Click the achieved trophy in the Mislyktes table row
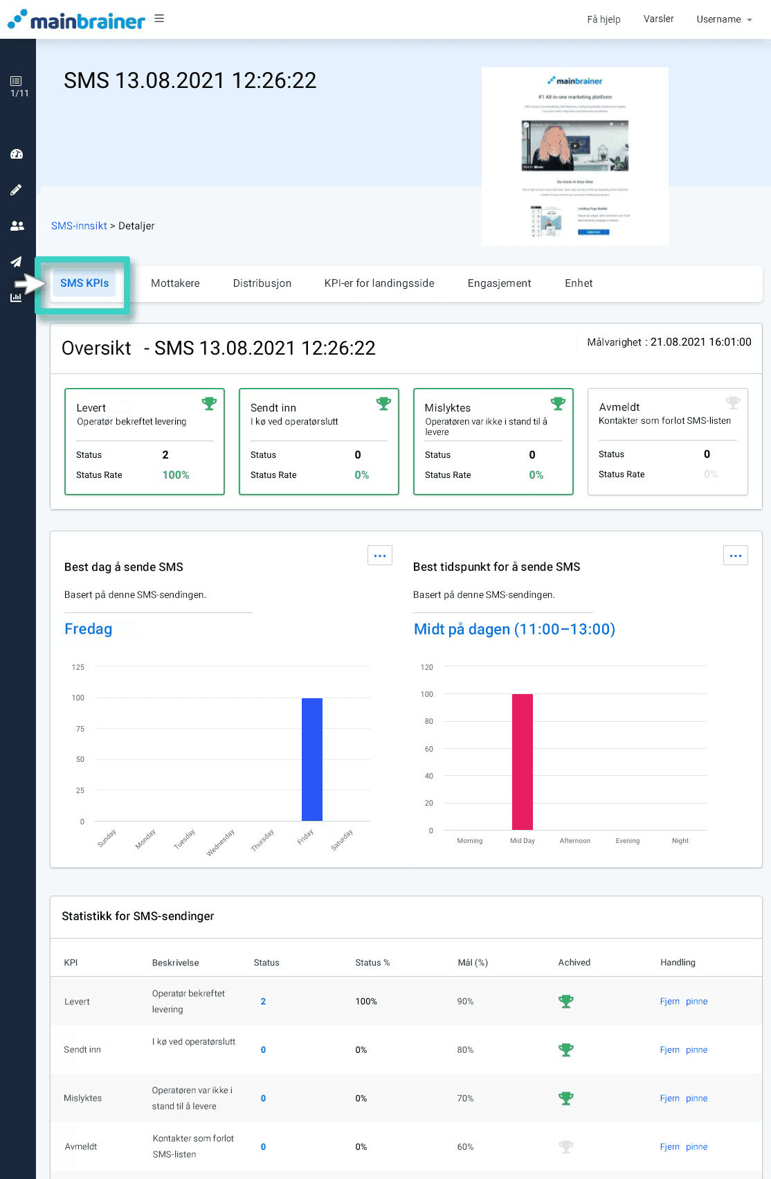The height and width of the screenshot is (1179, 771). (566, 1098)
